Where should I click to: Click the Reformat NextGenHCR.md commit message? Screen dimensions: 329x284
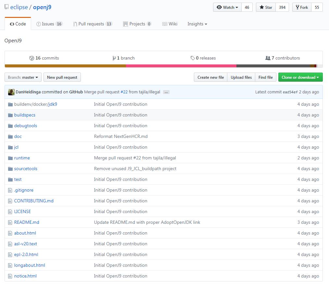[120, 136]
